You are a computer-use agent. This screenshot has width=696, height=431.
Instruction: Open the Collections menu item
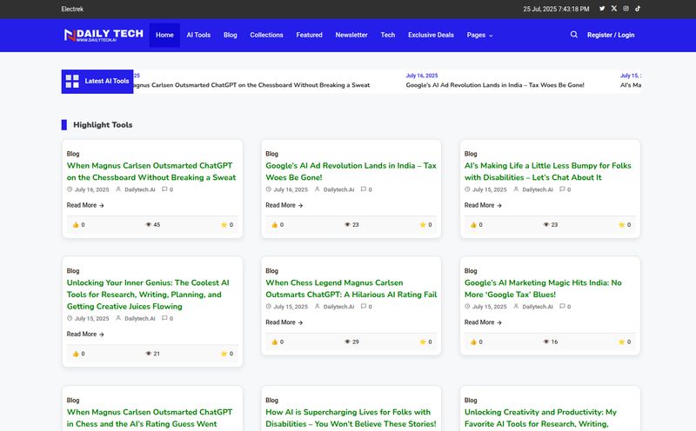coord(266,35)
